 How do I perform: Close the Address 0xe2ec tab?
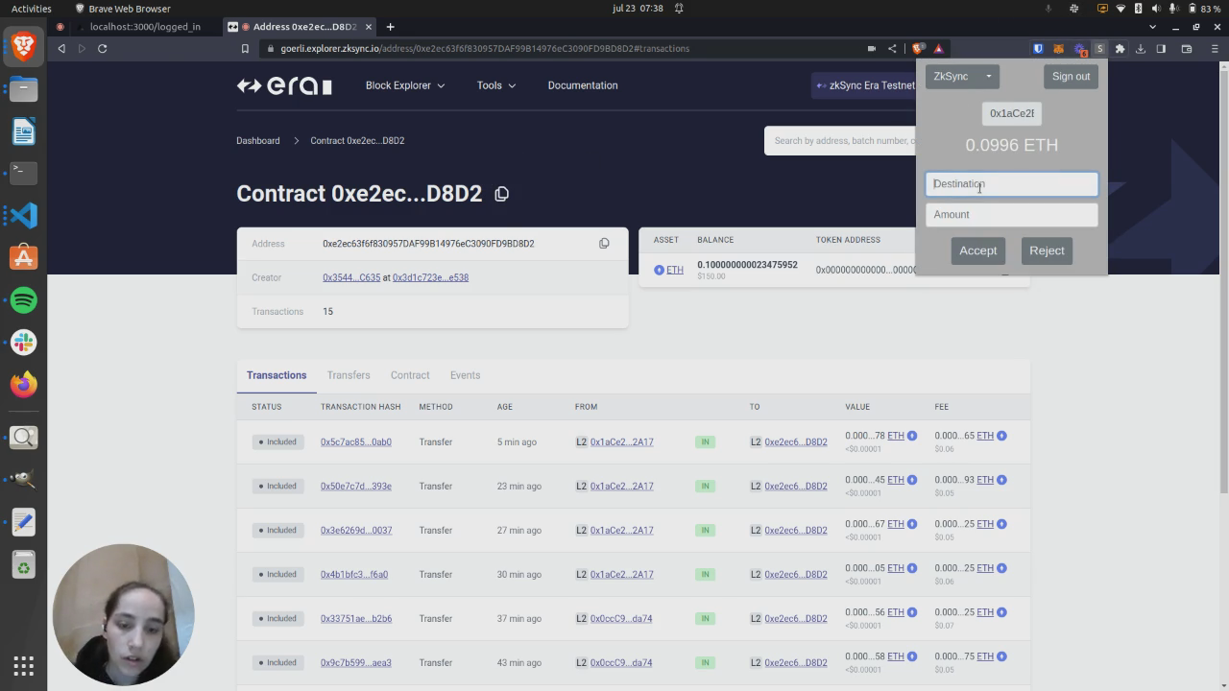368,27
